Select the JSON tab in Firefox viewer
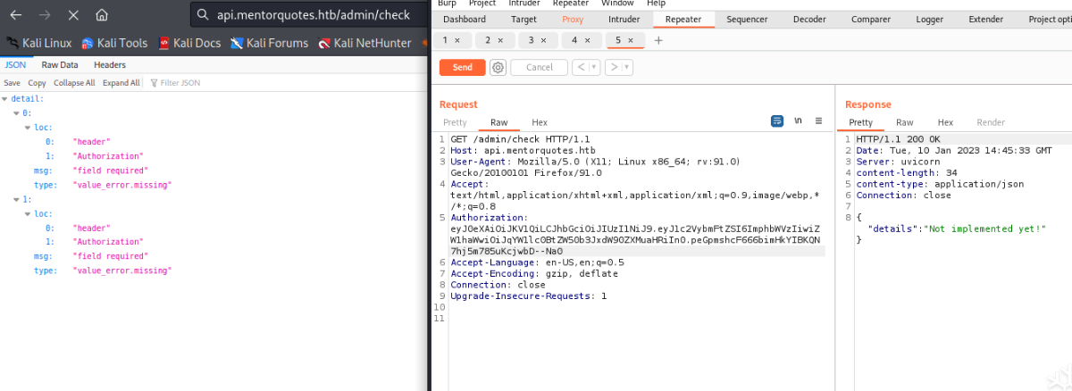Viewport: 1072px width, 391px height. click(15, 64)
